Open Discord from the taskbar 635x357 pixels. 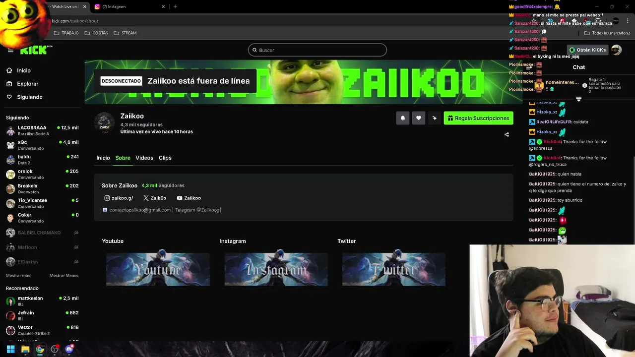[69, 349]
